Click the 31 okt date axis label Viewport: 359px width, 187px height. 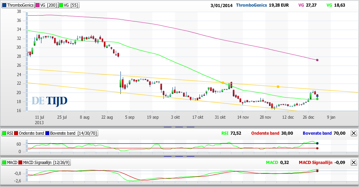click(x=220, y=117)
